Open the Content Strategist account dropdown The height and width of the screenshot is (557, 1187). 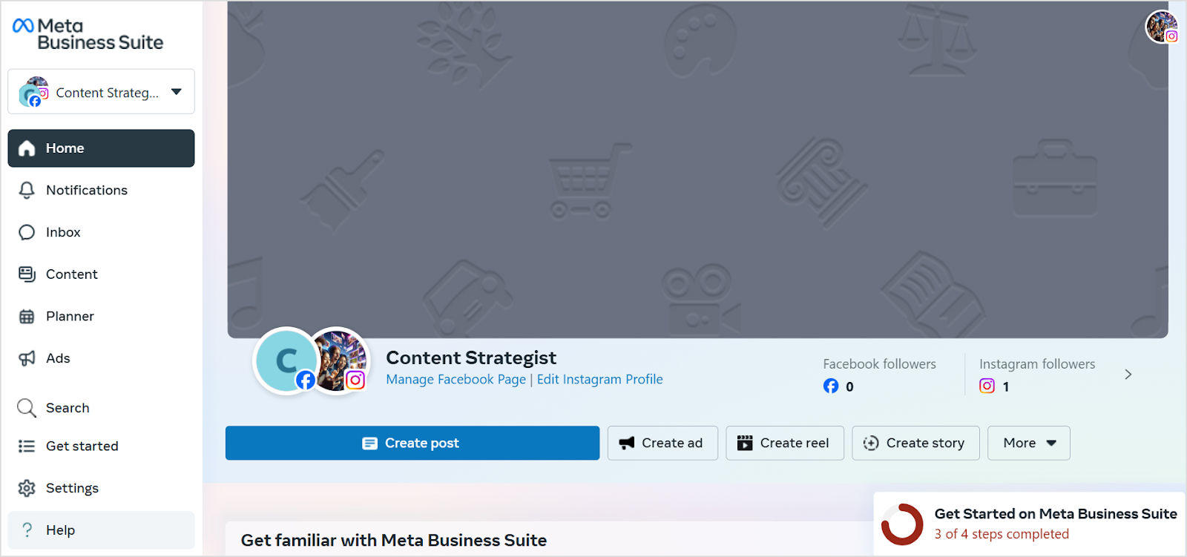101,92
